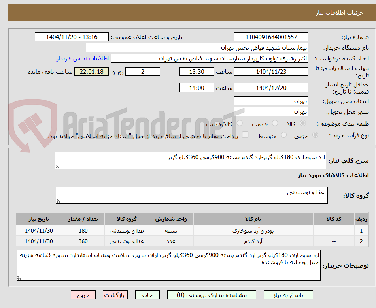Select the متوسط purchase type radio
Screen dimensions: 376x308
[x=283, y=135]
